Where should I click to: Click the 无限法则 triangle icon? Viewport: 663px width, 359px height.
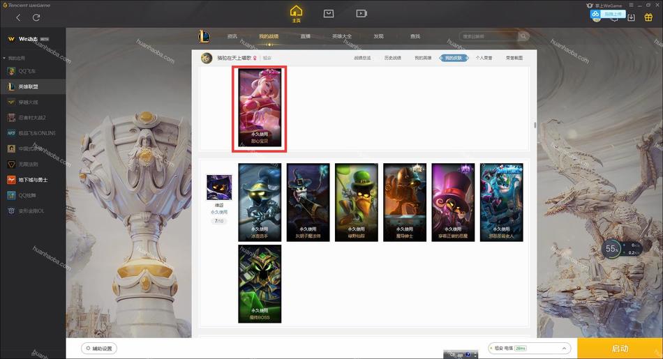(x=11, y=165)
